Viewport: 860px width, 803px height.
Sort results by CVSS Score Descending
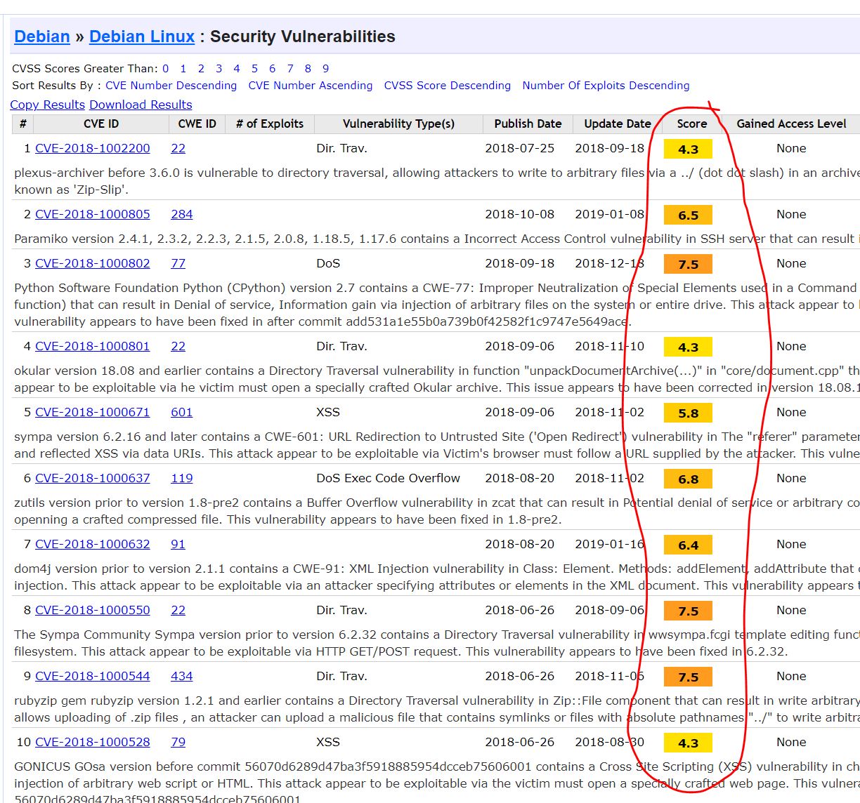[447, 85]
